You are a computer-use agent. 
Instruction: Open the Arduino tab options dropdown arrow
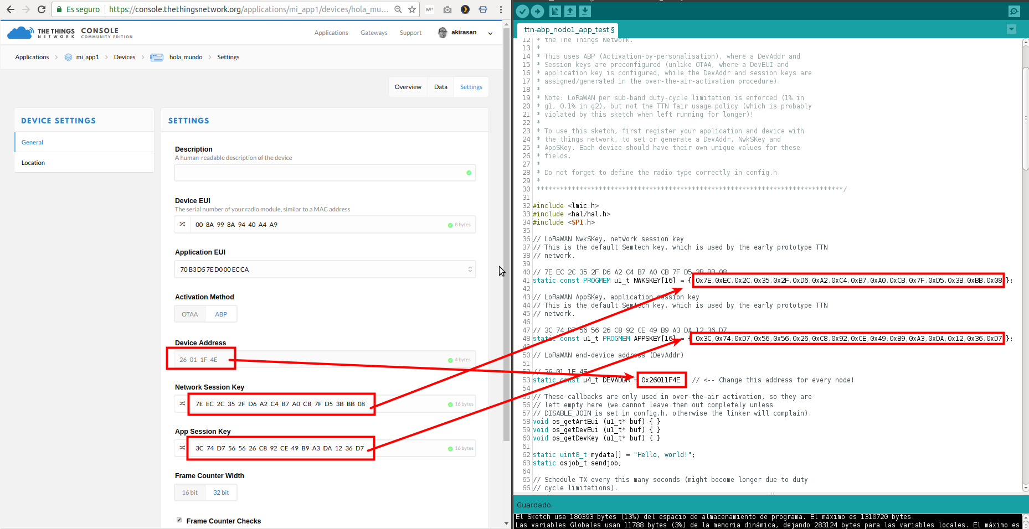pyautogui.click(x=1011, y=29)
